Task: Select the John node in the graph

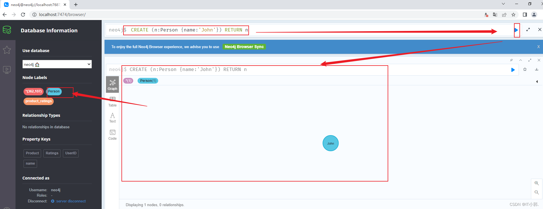Action: [331, 143]
